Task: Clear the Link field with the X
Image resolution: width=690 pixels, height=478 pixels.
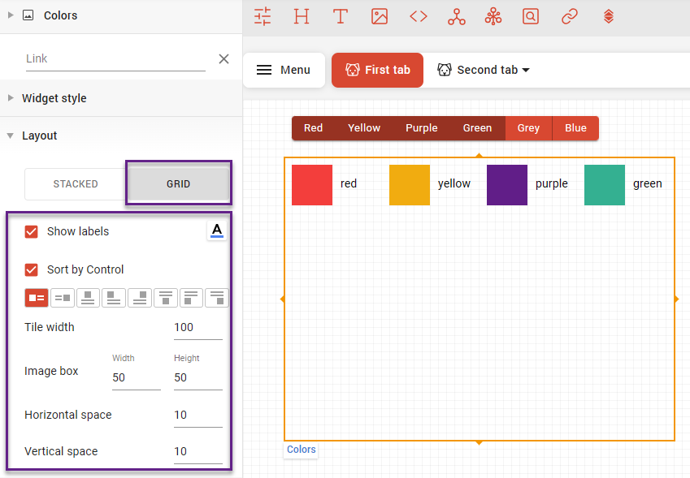Action: tap(223, 58)
